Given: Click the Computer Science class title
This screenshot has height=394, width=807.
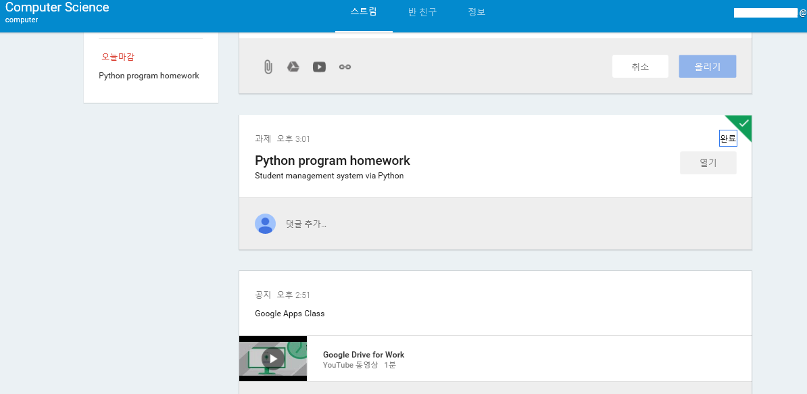Looking at the screenshot, I should [57, 7].
